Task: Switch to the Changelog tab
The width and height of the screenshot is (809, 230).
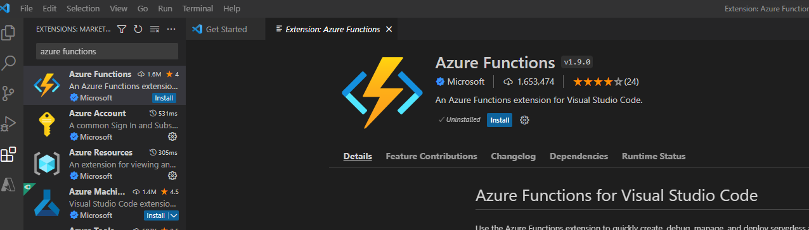Action: click(513, 156)
